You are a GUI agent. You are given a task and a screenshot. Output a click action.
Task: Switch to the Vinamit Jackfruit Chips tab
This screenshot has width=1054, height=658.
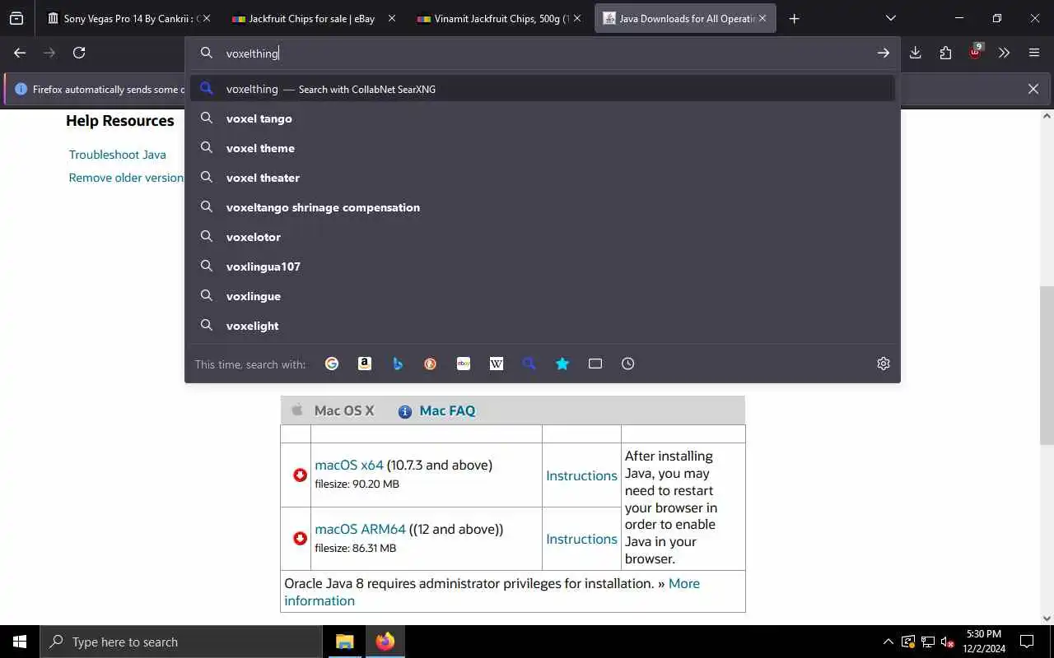tap(497, 18)
